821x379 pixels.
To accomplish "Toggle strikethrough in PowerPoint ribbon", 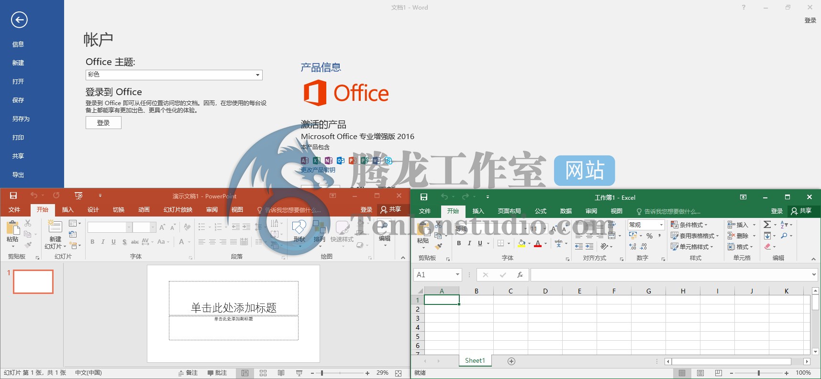I will [135, 242].
